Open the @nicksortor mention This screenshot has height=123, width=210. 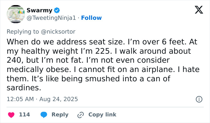(x=58, y=31)
